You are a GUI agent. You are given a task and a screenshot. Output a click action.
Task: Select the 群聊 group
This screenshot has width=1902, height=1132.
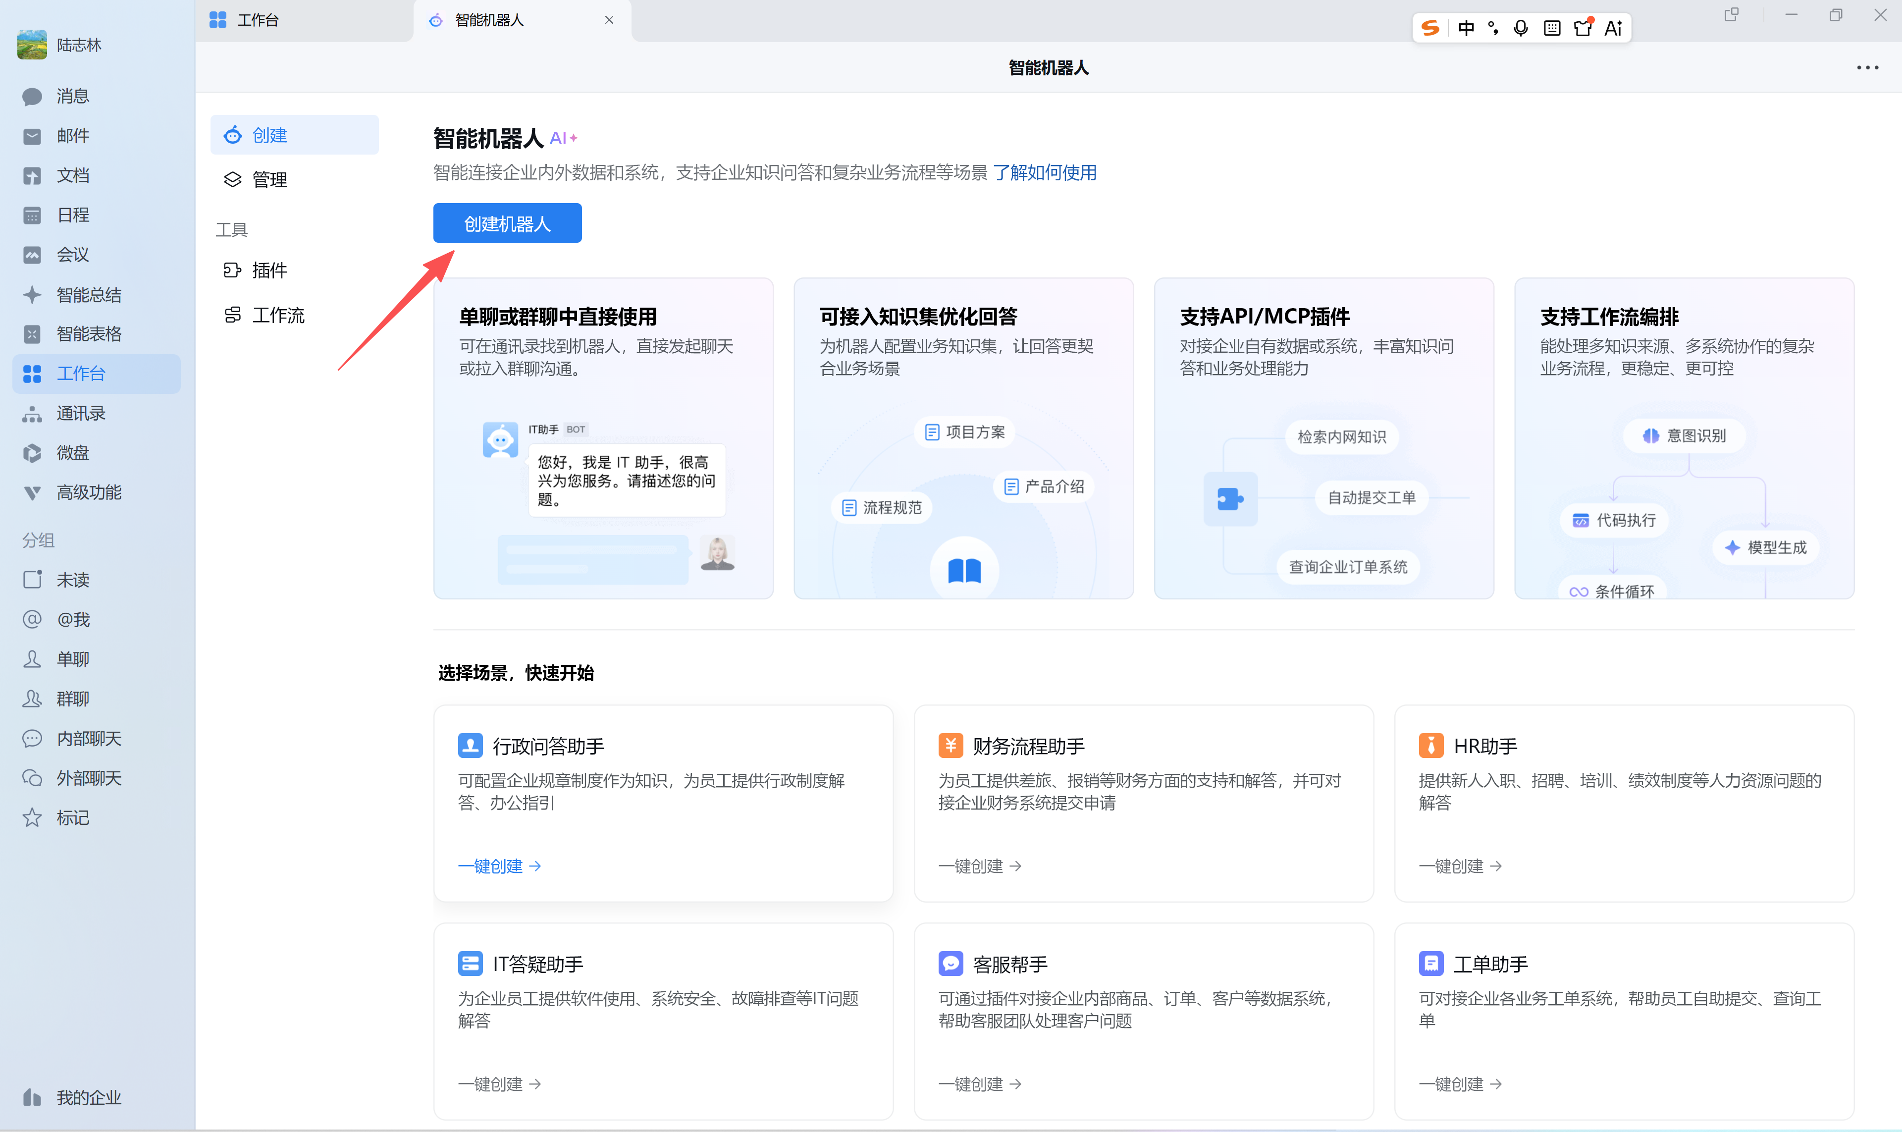click(96, 699)
